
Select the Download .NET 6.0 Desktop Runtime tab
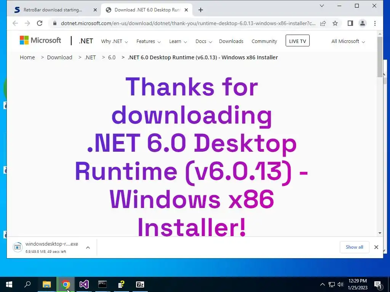[x=147, y=10]
